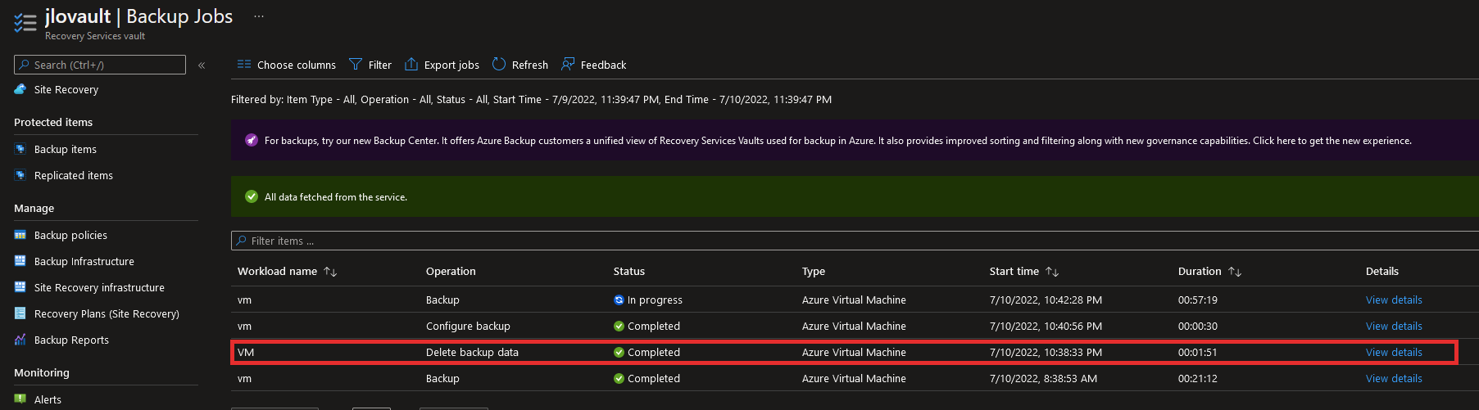
Task: View details of Delete backup data job
Action: 1394,353
